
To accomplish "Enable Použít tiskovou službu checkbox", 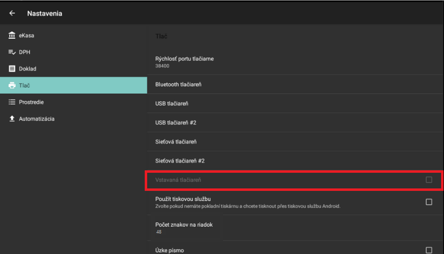I will 429,202.
